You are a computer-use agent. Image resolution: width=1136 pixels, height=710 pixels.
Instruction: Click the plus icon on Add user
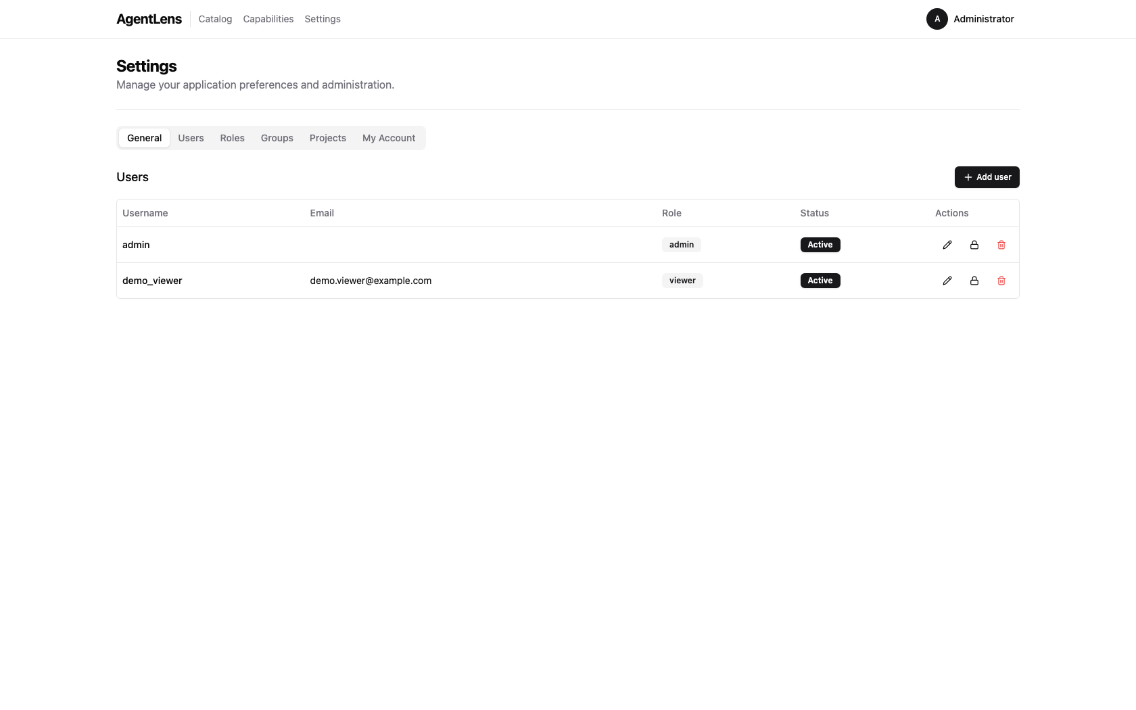968,177
